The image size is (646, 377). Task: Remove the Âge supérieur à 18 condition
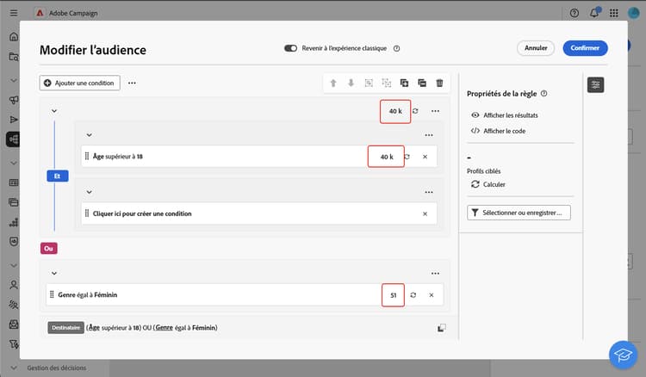pos(425,157)
